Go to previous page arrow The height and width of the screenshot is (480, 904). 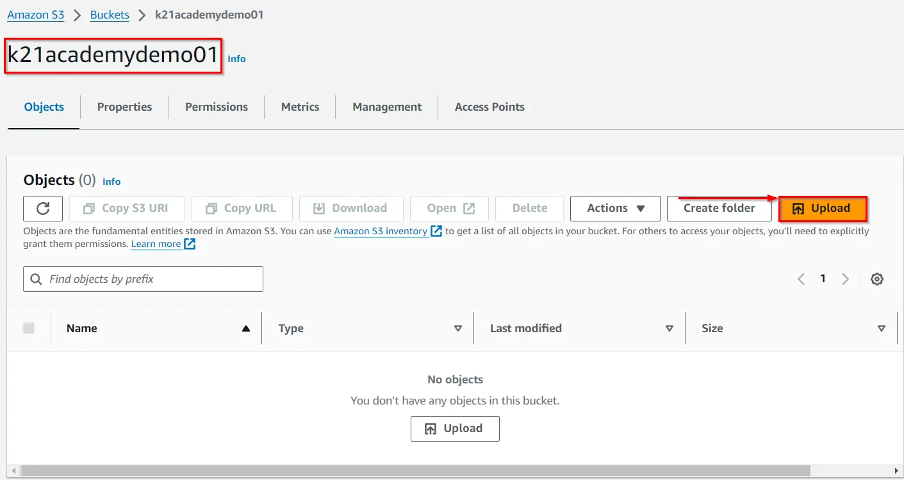click(801, 279)
